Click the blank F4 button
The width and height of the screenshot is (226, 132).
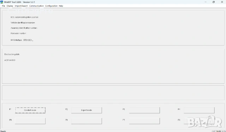pyautogui.click(x=199, y=110)
